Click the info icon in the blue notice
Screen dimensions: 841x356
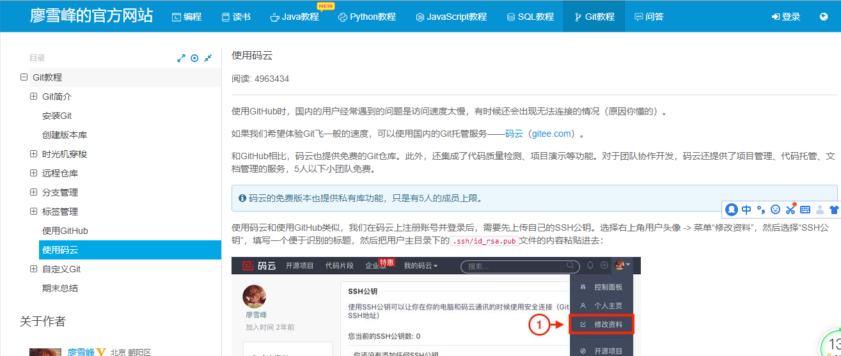tap(242, 199)
